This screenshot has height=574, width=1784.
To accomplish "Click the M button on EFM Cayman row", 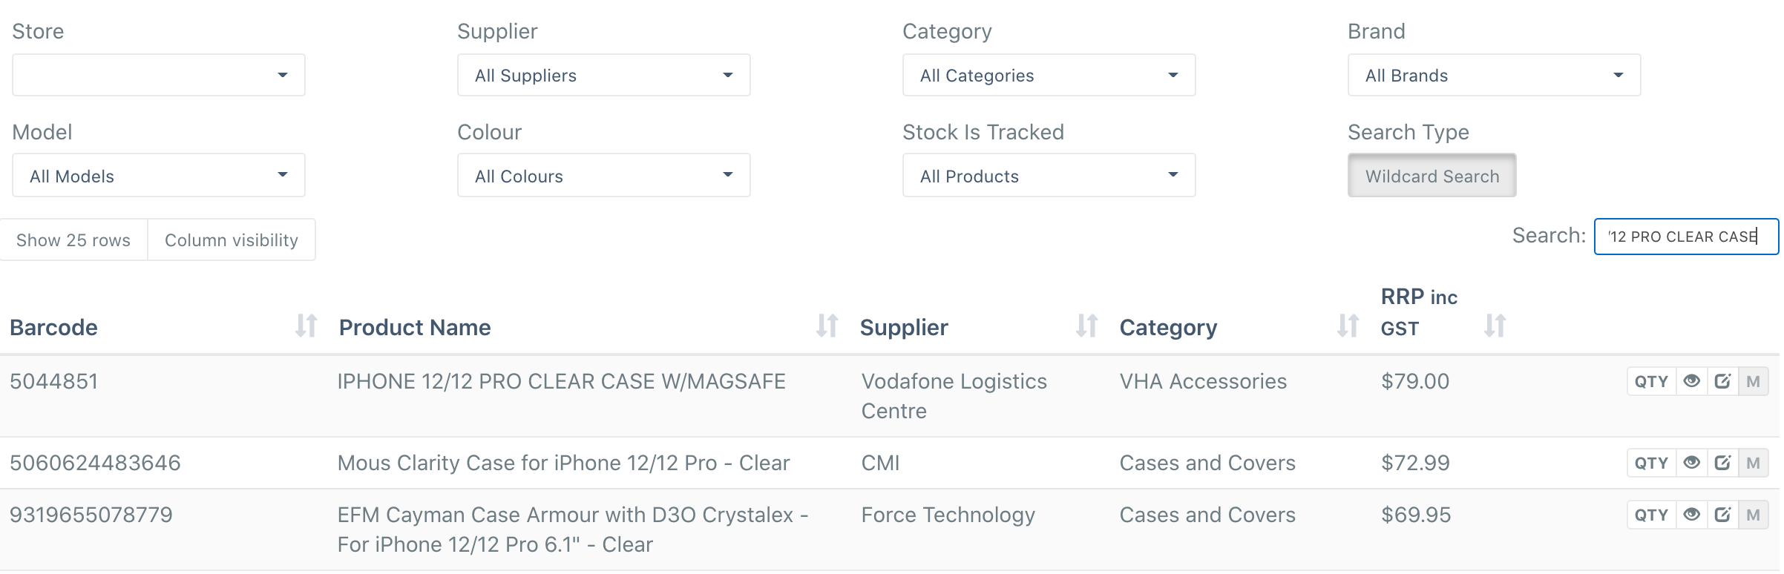I will (1754, 515).
